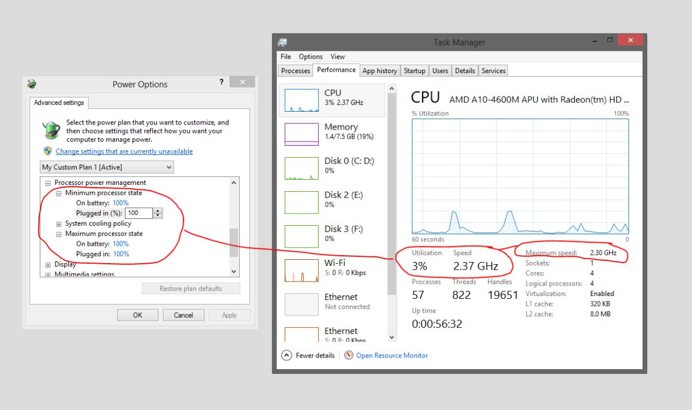This screenshot has height=410, width=692.
Task: Click the Fewer details label
Action: [315, 355]
